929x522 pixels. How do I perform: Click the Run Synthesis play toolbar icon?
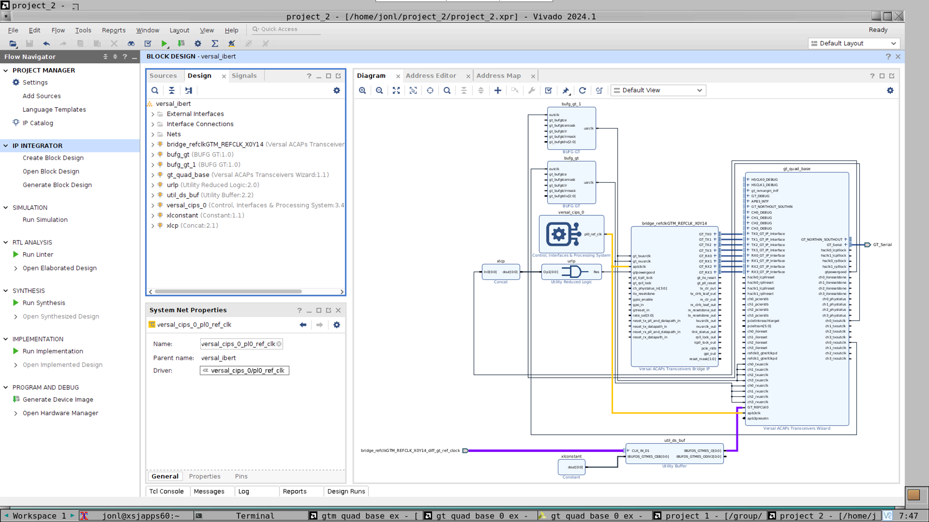[164, 43]
